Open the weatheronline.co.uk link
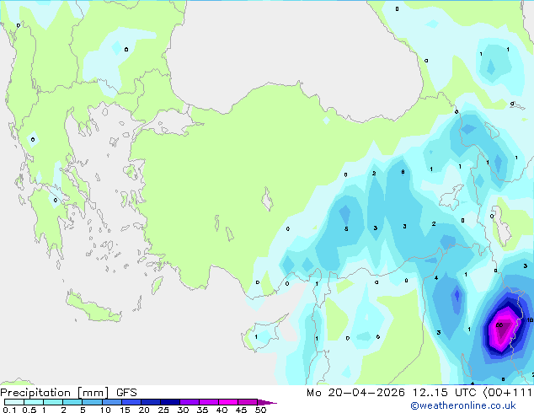534x413 pixels. [463, 405]
